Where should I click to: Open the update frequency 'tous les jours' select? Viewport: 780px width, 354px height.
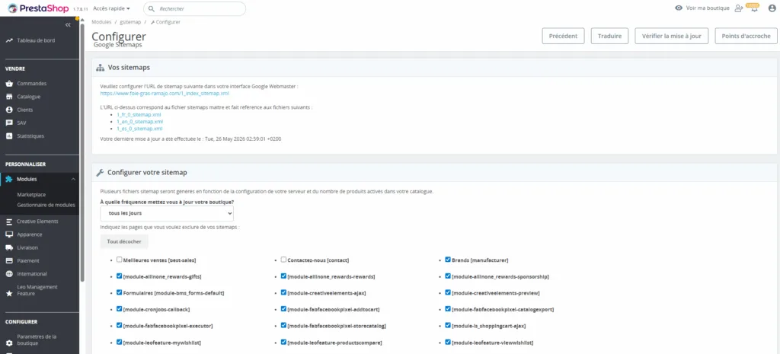pyautogui.click(x=167, y=213)
